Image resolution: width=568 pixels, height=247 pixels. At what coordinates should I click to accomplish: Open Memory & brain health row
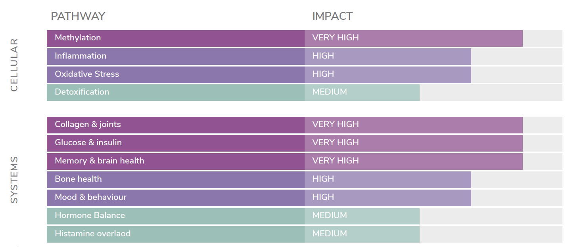pos(304,161)
